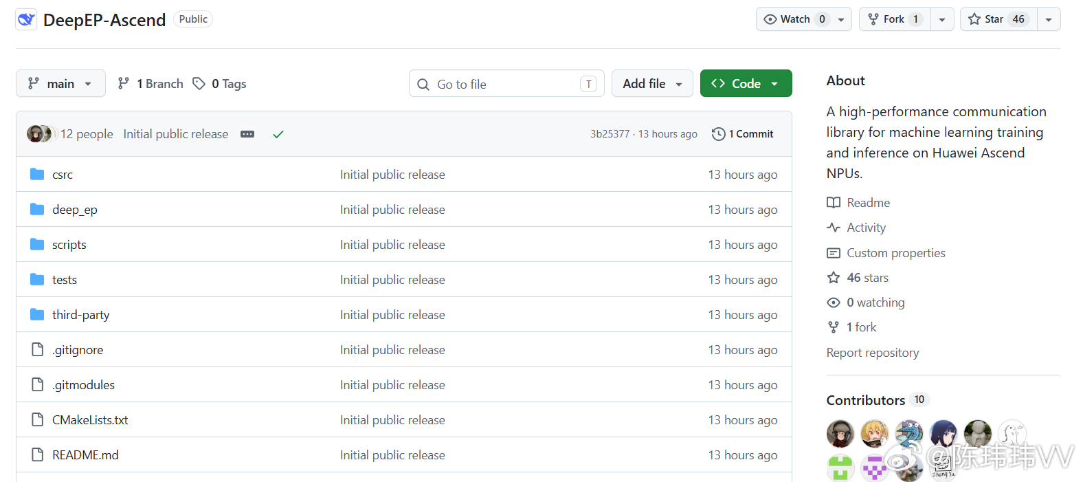Focus the Go to file search field
Screen dimensions: 1083x482
pyautogui.click(x=506, y=84)
